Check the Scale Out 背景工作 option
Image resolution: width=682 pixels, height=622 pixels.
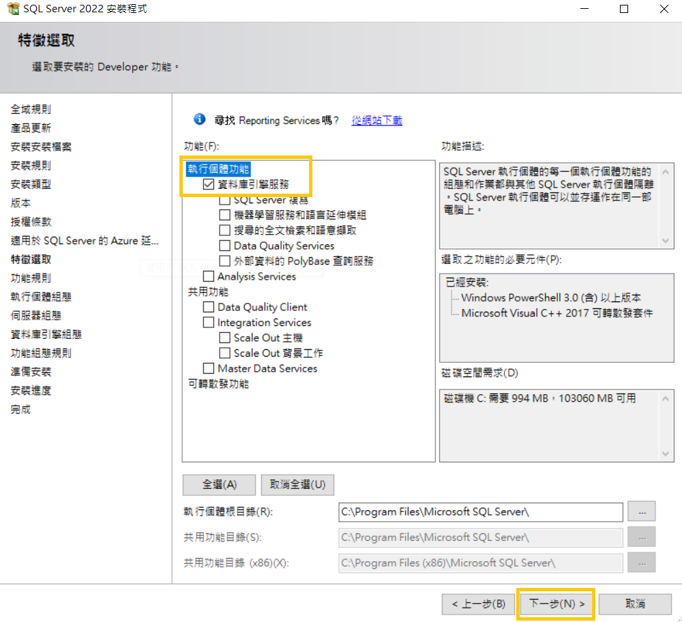[x=225, y=353]
